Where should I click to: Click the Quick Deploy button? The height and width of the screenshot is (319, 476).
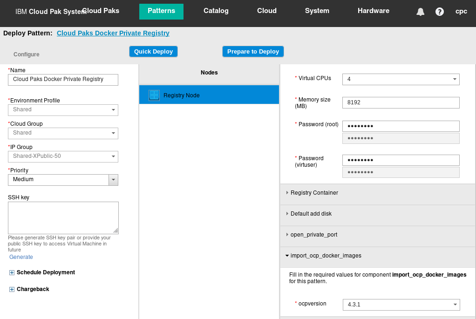coord(153,52)
